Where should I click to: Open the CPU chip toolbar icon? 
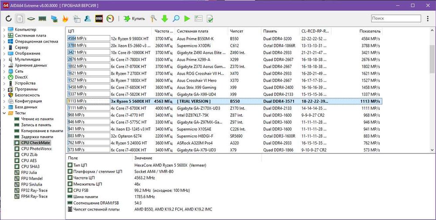tap(31, 19)
